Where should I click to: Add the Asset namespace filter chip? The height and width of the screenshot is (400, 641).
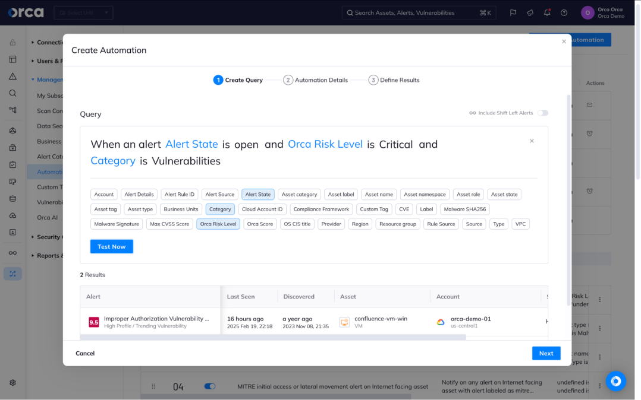(425, 194)
